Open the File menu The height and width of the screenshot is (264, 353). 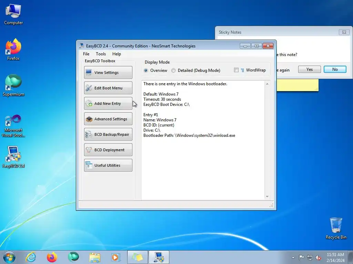coord(86,54)
